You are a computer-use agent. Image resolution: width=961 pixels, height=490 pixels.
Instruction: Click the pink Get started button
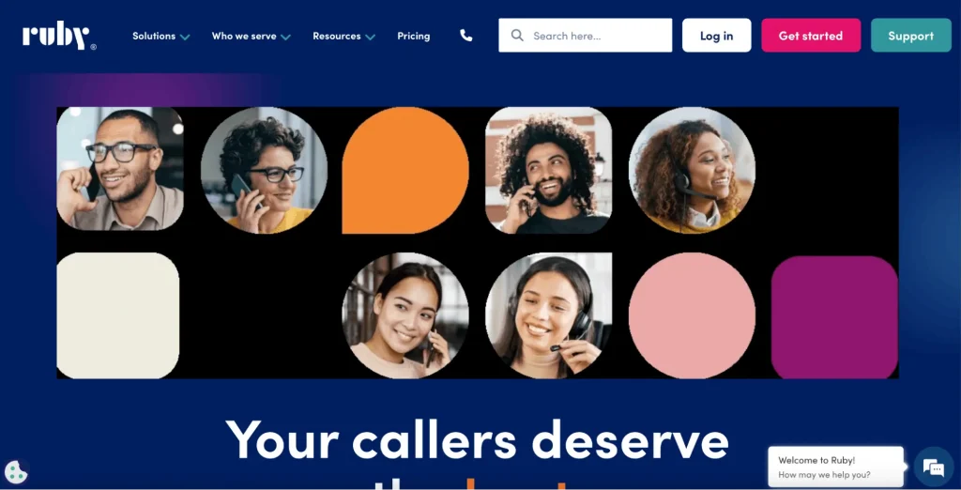tap(811, 36)
